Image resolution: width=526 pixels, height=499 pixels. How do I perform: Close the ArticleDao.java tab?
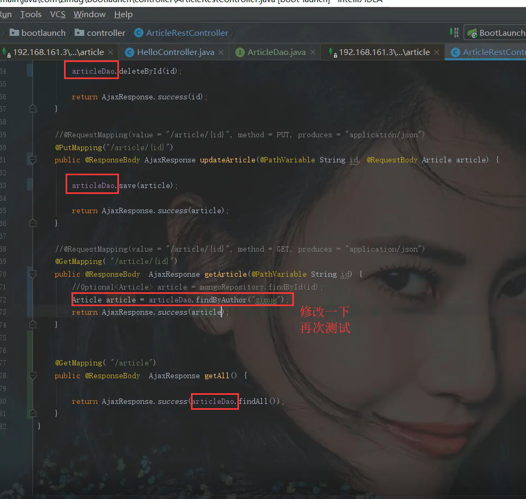(313, 52)
